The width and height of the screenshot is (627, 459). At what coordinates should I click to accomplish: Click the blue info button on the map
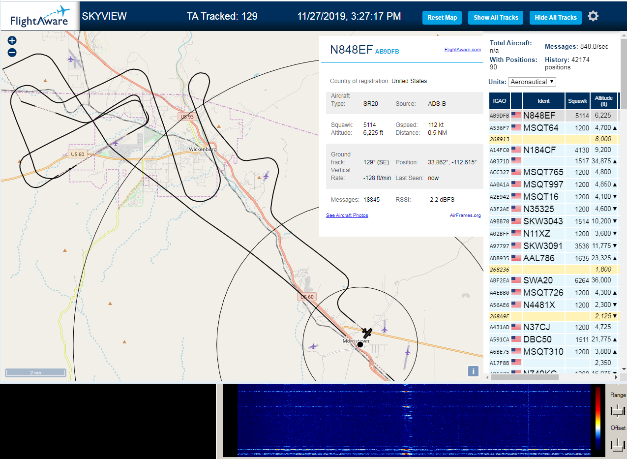pyautogui.click(x=473, y=371)
